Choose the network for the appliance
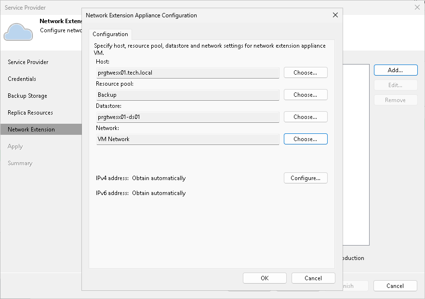Viewport: 425px width, 299px height. point(305,139)
